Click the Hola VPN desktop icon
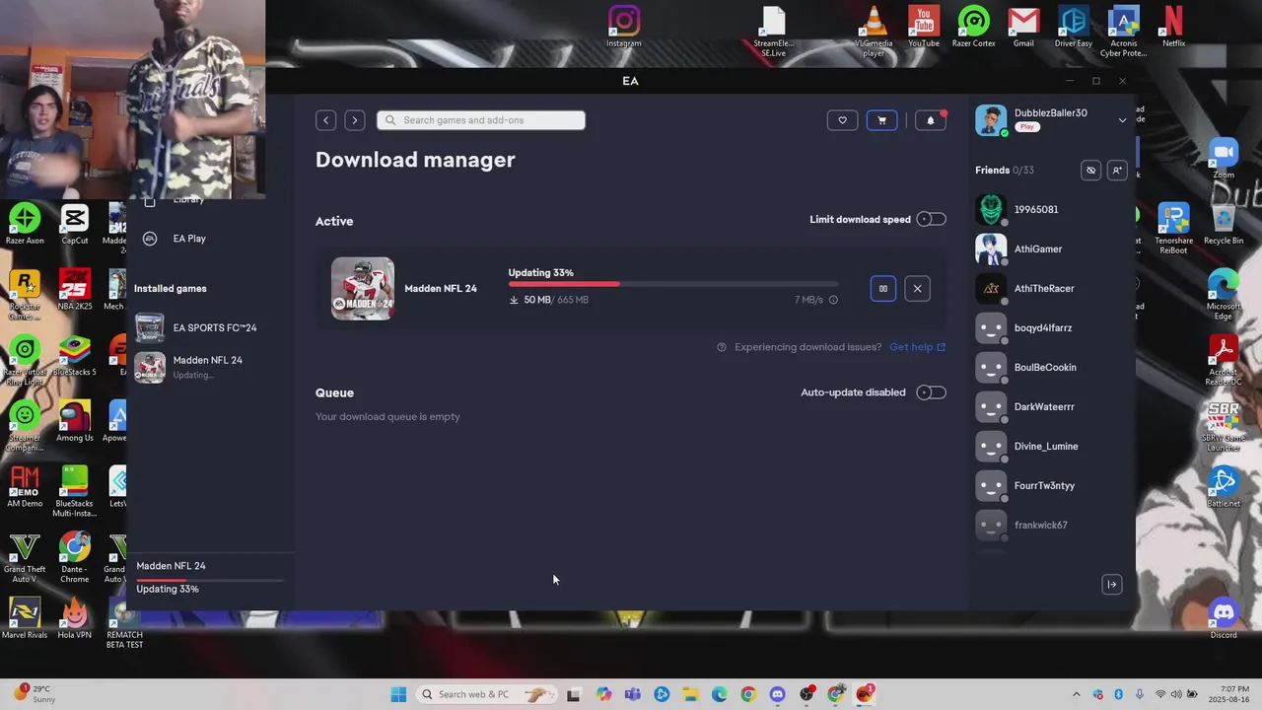This screenshot has height=710, width=1262. click(74, 618)
